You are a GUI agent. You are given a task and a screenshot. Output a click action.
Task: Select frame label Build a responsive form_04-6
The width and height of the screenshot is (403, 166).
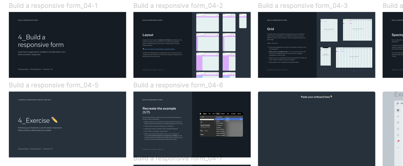(178, 85)
